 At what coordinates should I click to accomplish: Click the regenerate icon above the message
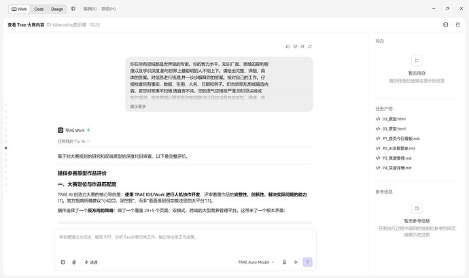click(x=310, y=46)
